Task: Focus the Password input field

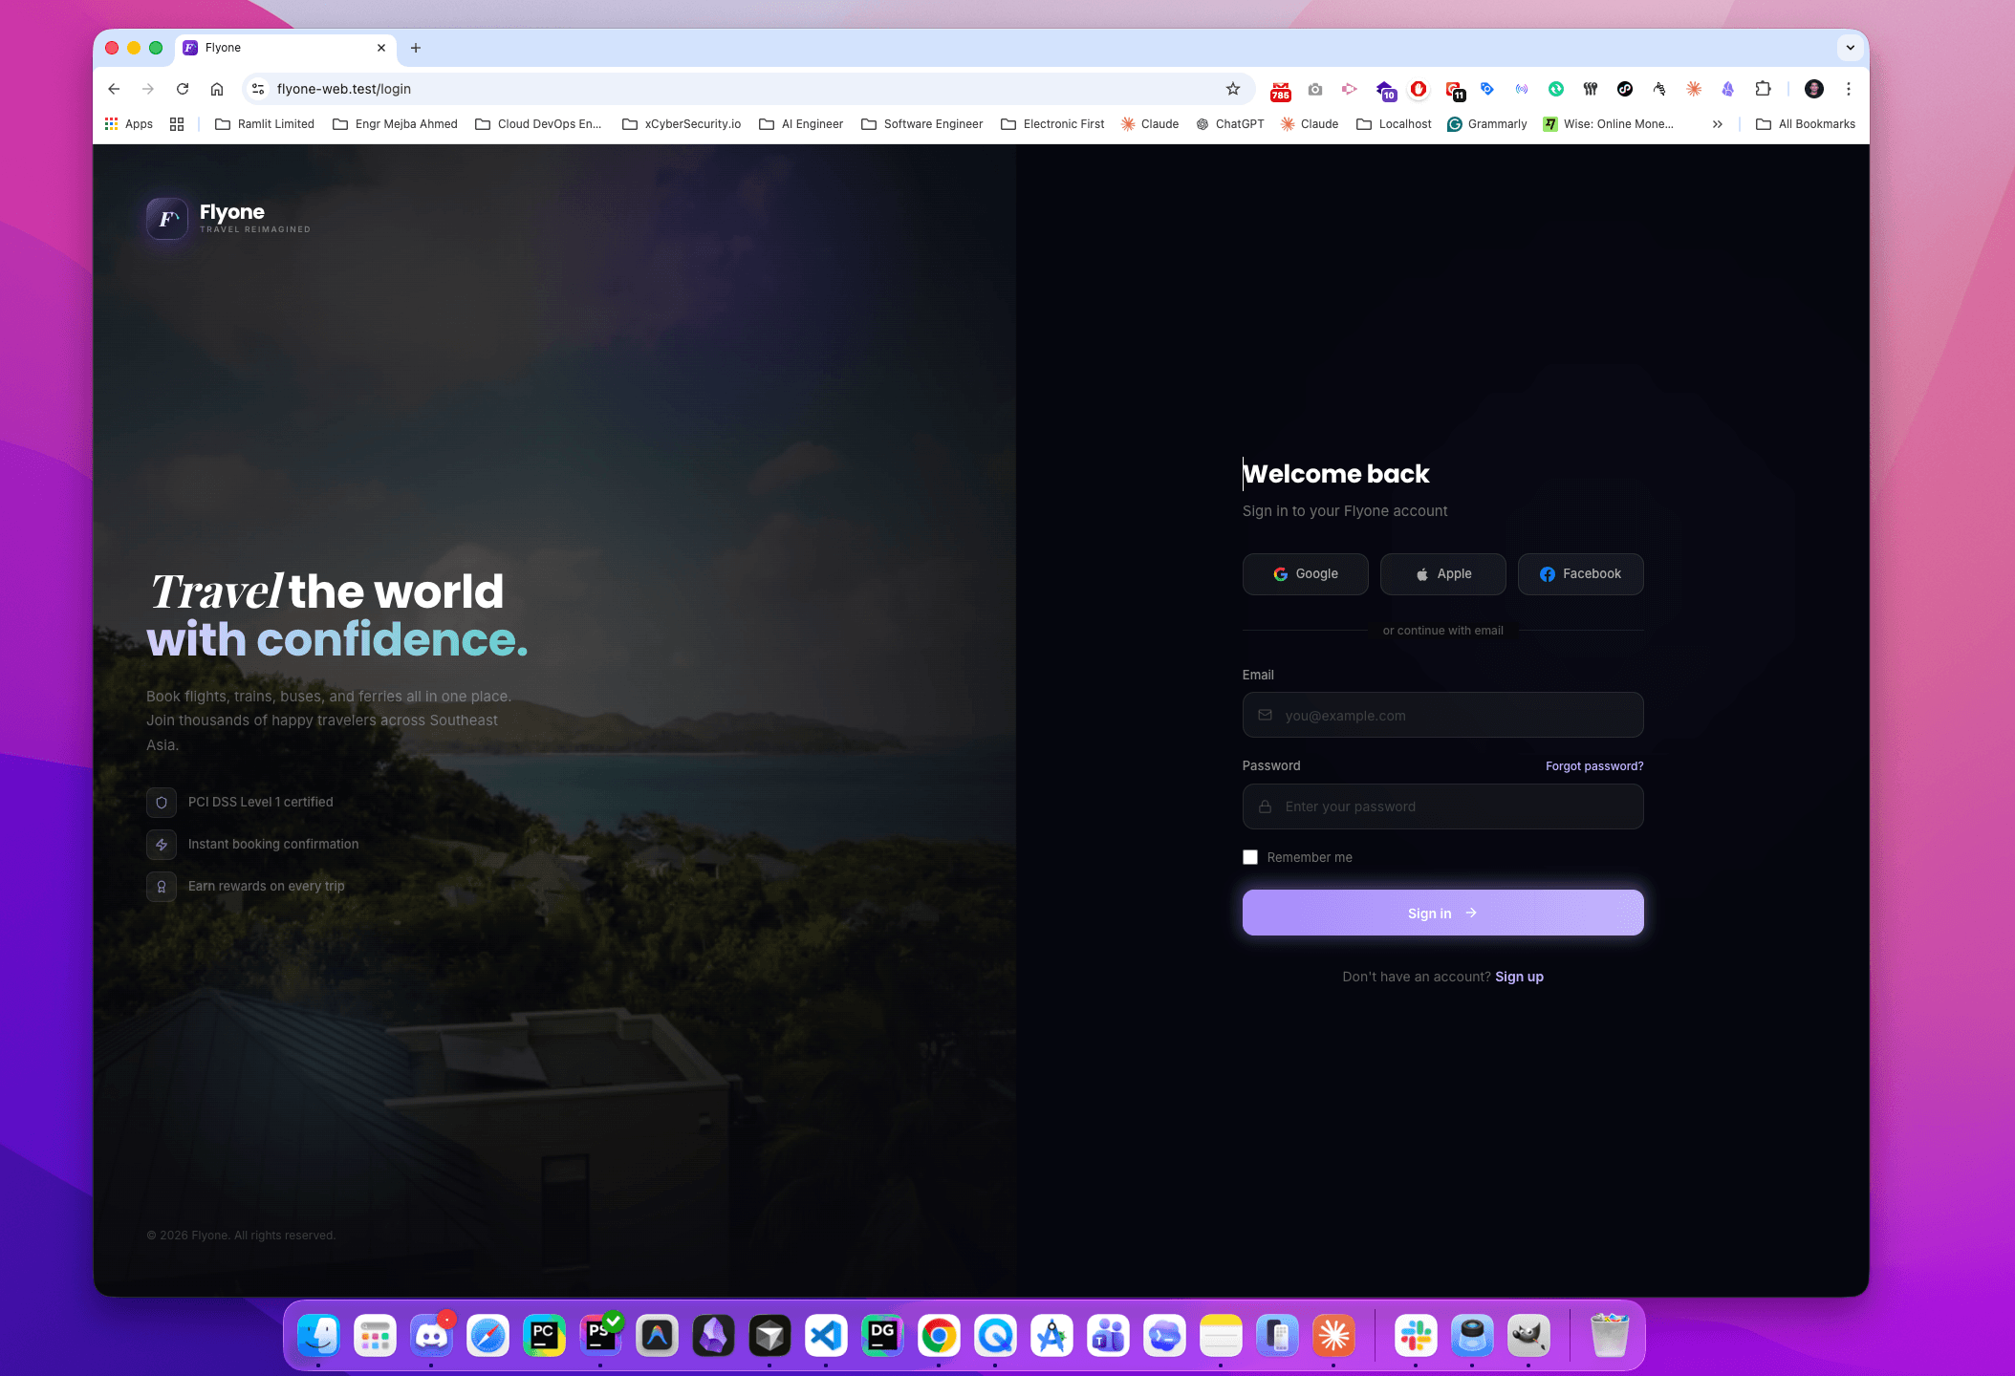Action: click(1442, 806)
